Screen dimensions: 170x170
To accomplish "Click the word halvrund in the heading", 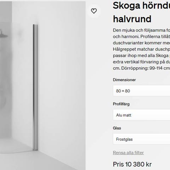I will 132,19.
